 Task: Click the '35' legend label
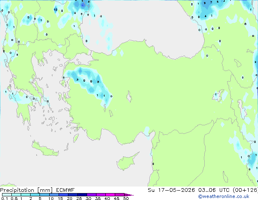[x=98, y=198]
